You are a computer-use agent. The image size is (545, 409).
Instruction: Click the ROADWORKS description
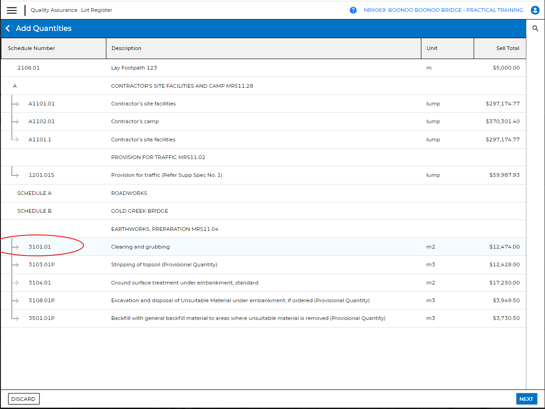(129, 193)
